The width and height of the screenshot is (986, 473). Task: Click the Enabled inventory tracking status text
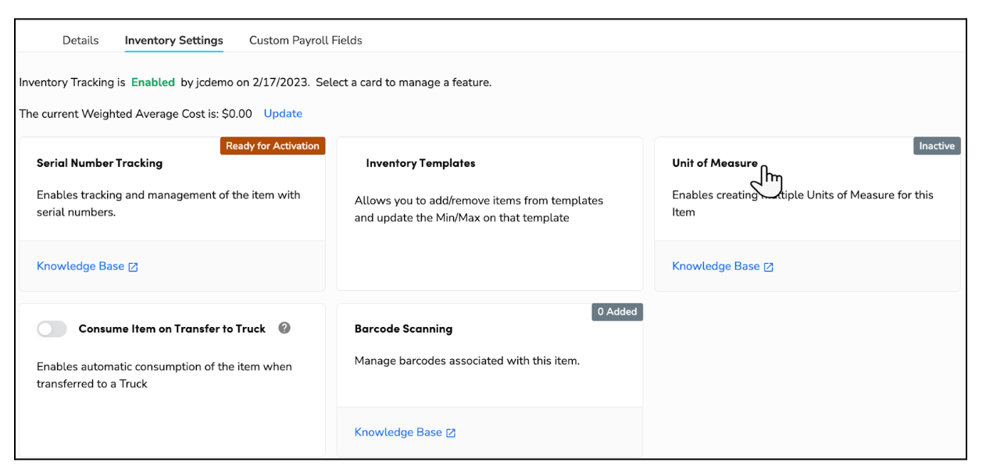pos(153,82)
